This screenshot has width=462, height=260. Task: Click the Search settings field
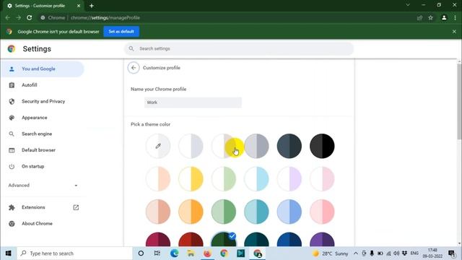coord(239,48)
